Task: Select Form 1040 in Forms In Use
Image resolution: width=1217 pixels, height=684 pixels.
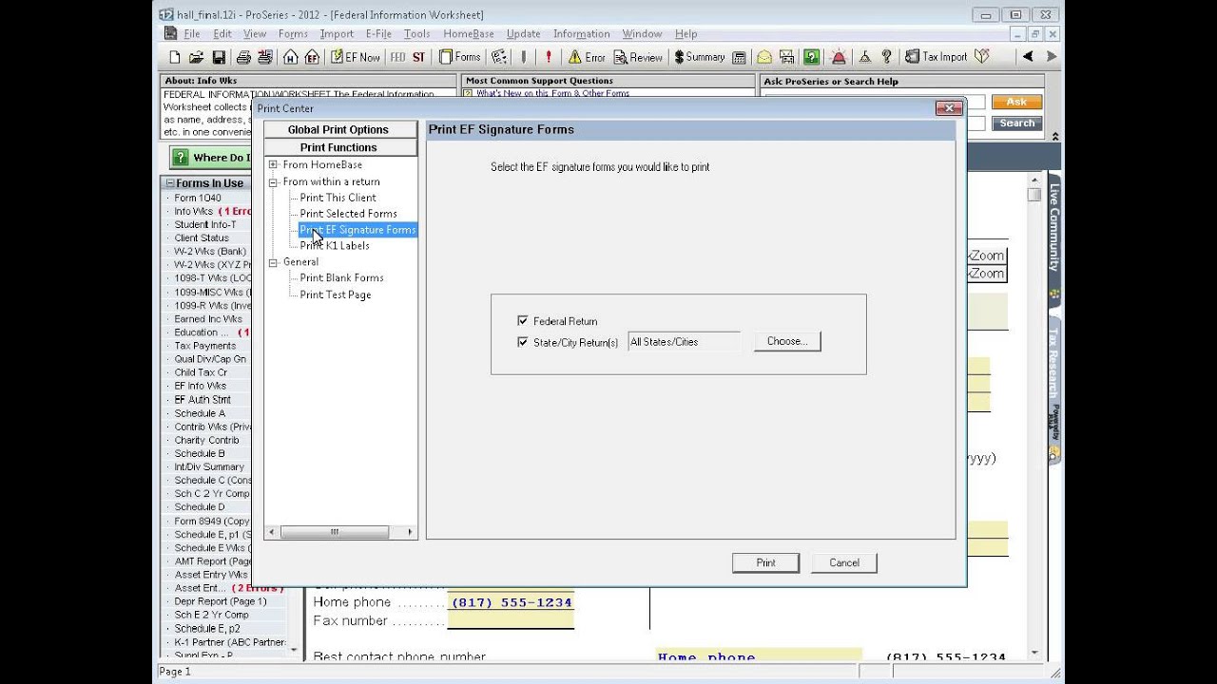Action: point(198,198)
